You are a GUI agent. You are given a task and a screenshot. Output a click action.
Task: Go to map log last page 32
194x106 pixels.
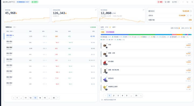pos(54,98)
